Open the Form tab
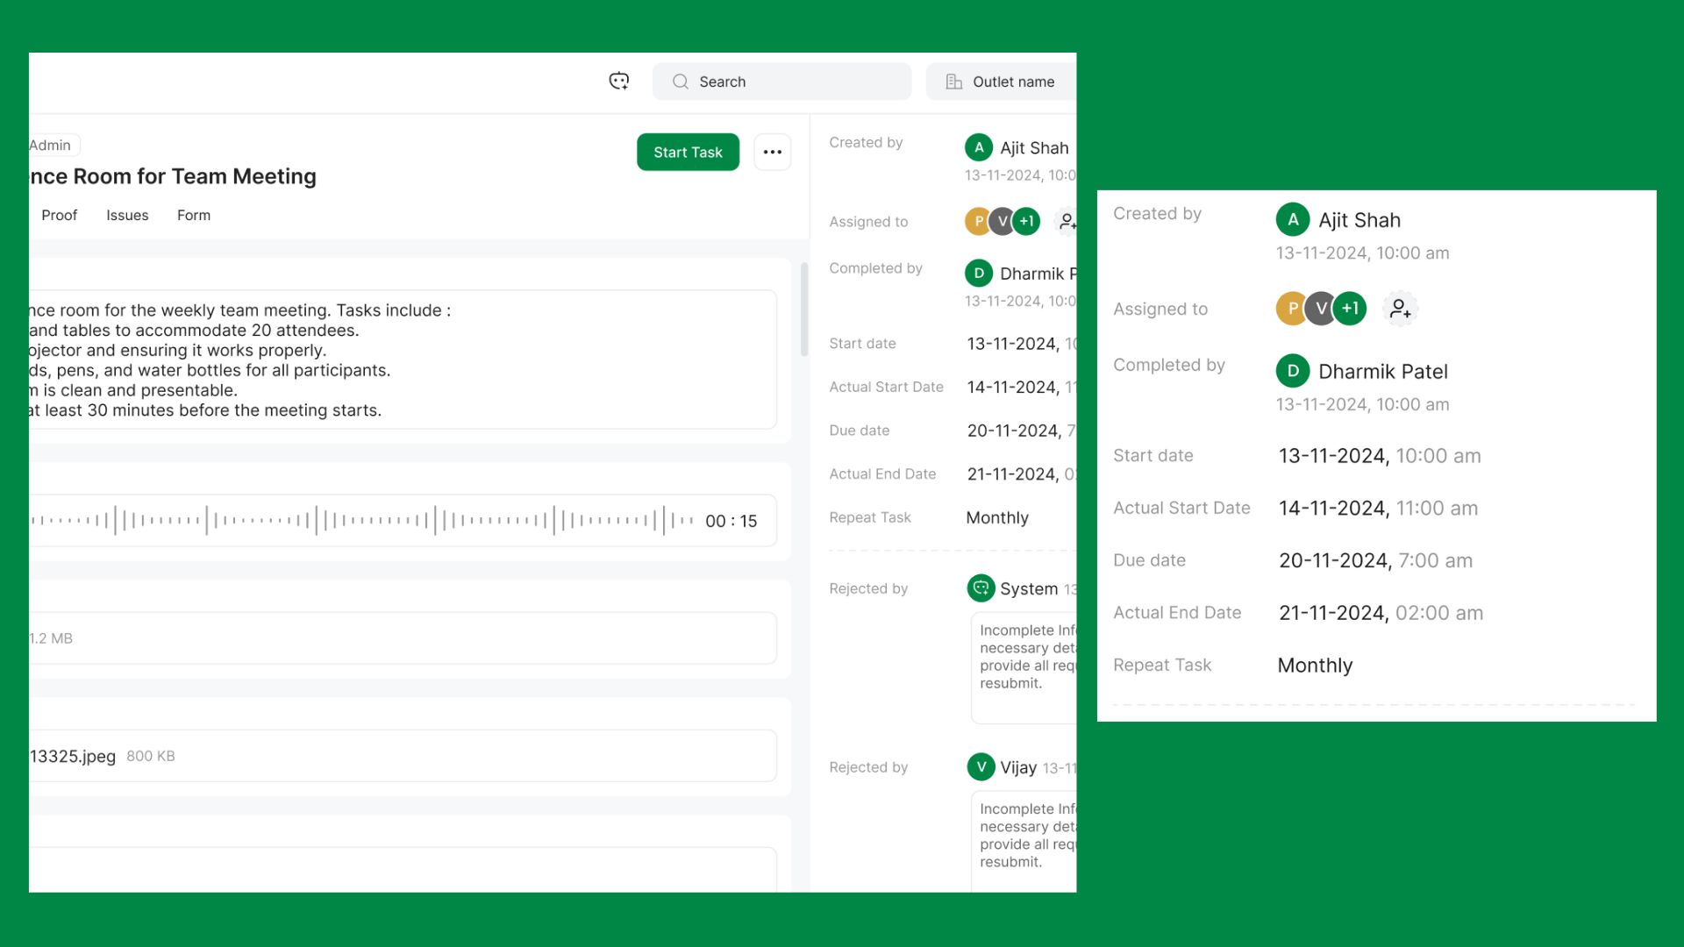This screenshot has width=1684, height=947. 194,216
